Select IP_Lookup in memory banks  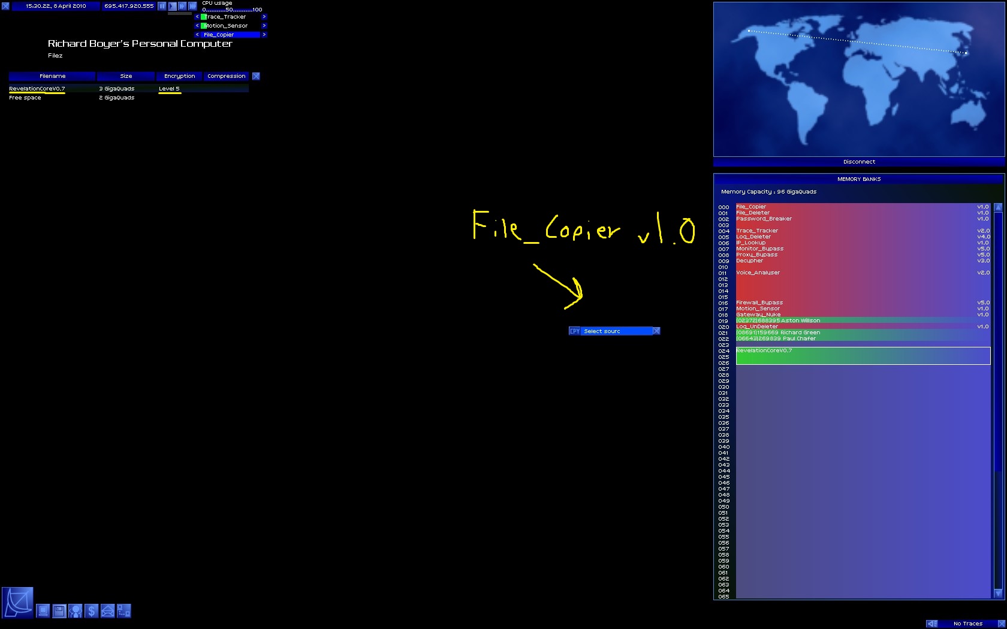[x=863, y=243]
